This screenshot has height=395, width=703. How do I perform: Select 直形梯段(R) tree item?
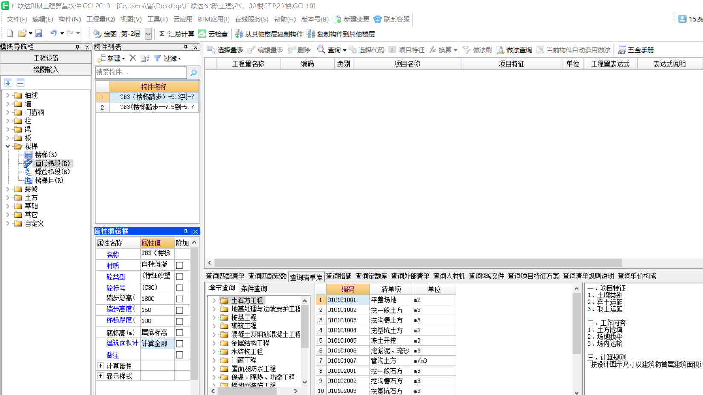coord(47,163)
